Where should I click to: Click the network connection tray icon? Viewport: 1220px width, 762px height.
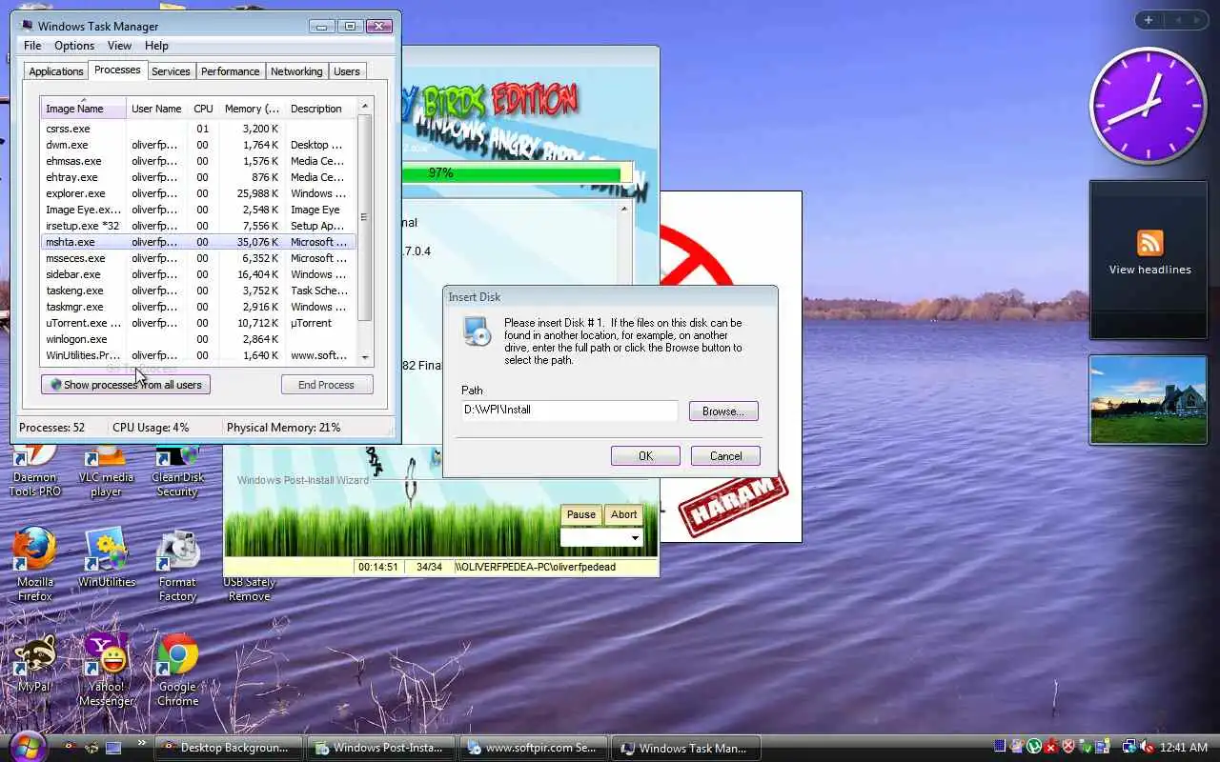pyautogui.click(x=1128, y=748)
